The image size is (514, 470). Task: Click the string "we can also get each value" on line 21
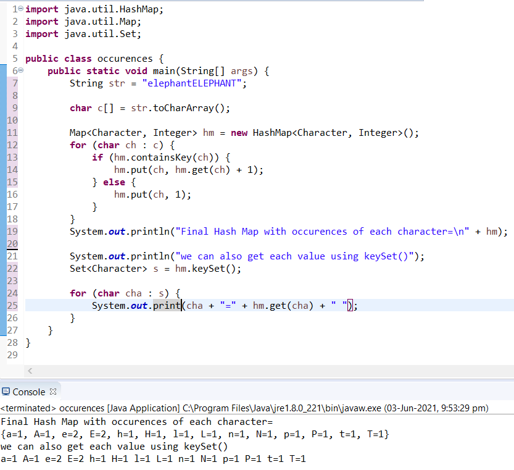coord(294,256)
